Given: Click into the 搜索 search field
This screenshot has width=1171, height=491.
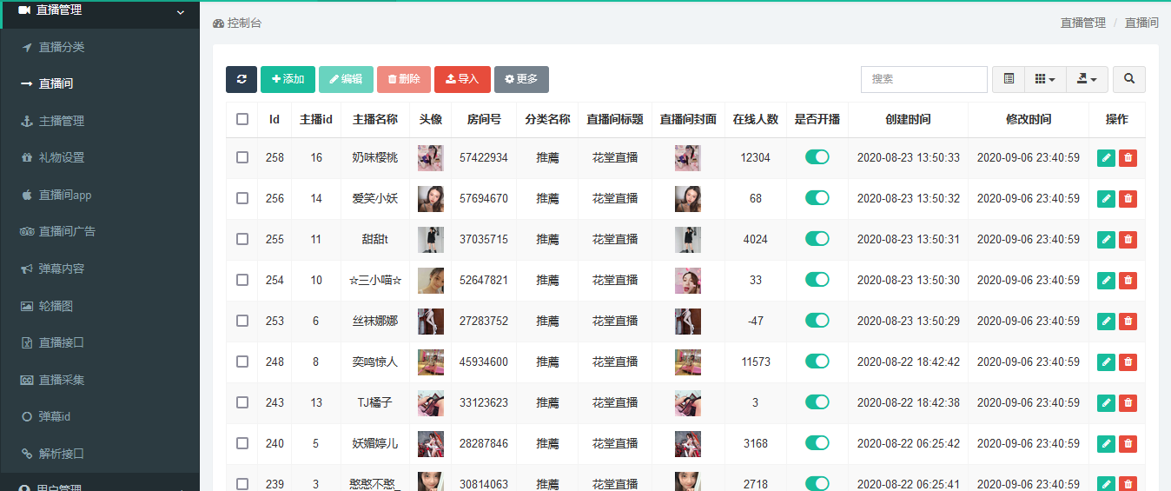Looking at the screenshot, I should (x=923, y=79).
